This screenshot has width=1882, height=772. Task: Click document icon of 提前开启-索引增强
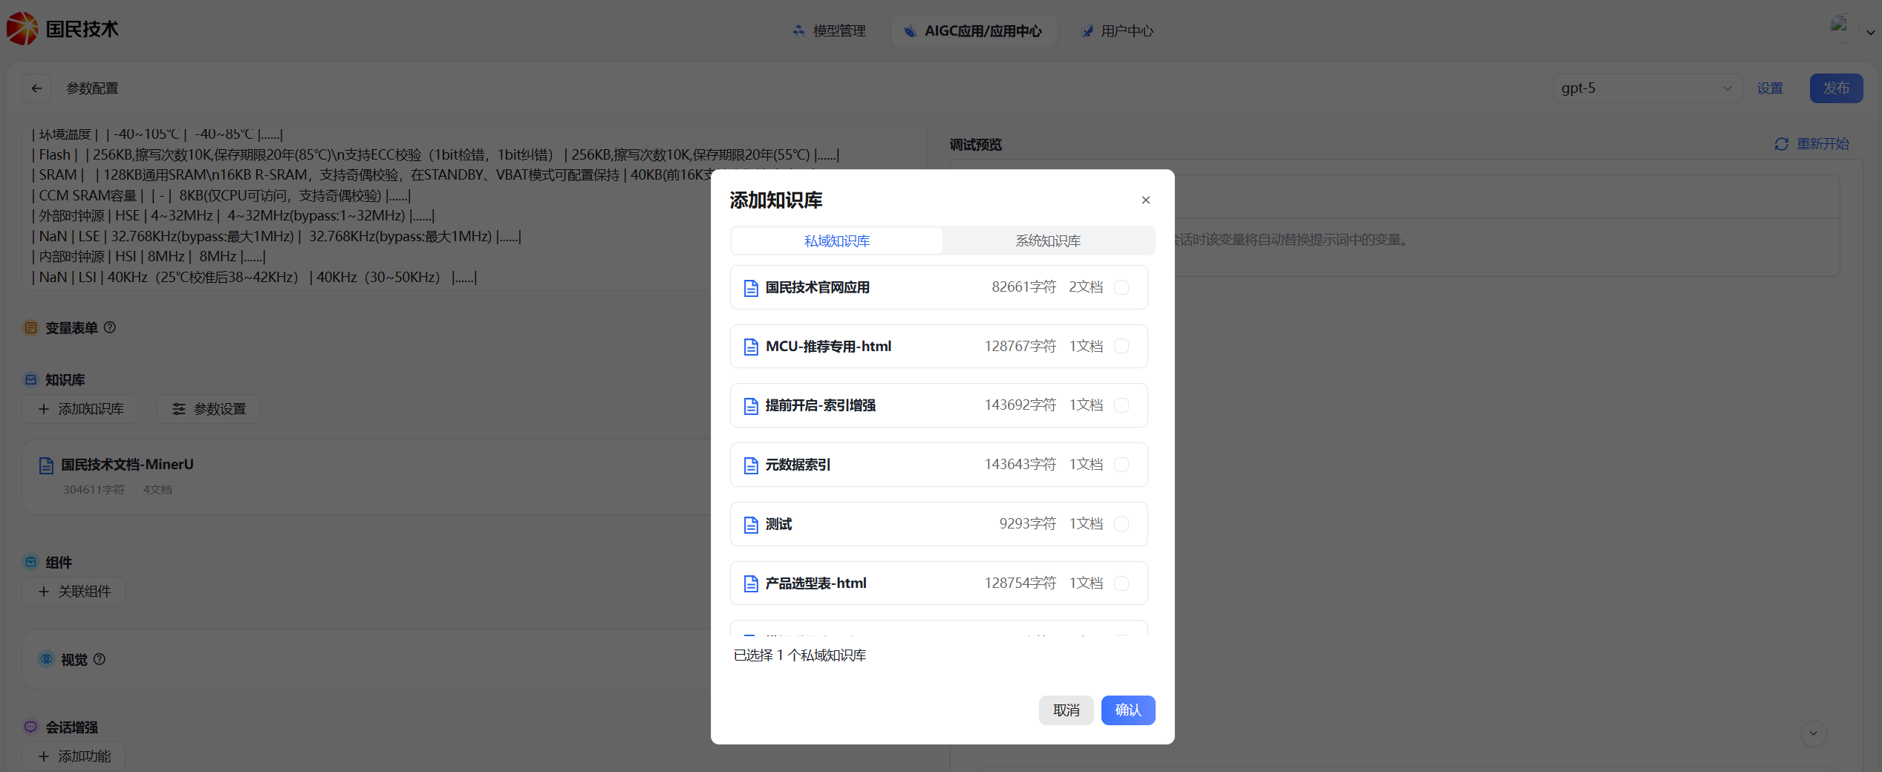[x=751, y=406]
